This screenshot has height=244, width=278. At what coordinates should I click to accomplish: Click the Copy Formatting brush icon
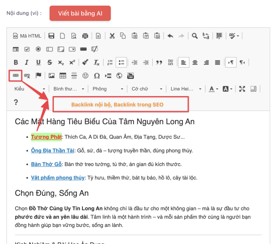85,63
